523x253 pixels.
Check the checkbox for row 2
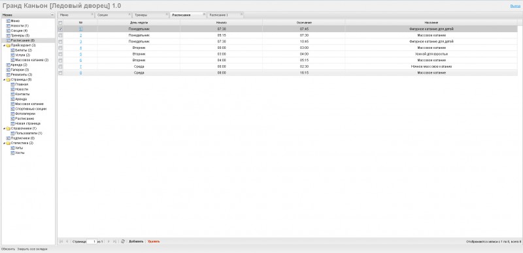tap(60, 35)
